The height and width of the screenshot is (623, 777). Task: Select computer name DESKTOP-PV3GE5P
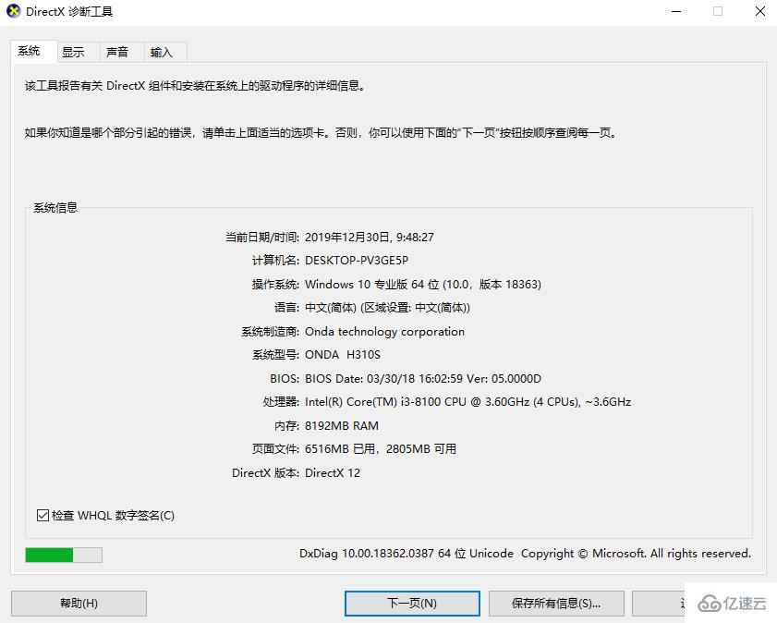(357, 261)
